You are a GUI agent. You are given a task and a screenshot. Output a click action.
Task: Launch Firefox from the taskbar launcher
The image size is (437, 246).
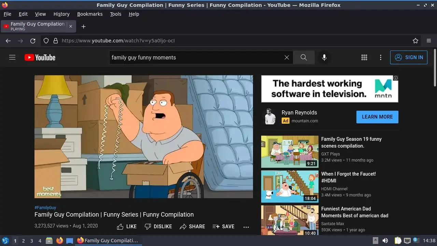pyautogui.click(x=59, y=241)
